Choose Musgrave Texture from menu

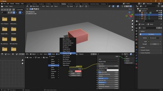point(68,53)
